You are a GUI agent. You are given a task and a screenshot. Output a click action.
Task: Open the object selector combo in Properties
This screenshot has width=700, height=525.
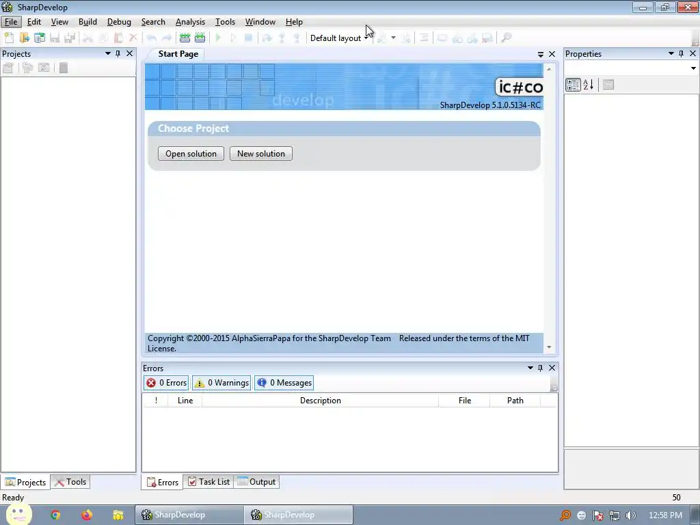tap(693, 68)
